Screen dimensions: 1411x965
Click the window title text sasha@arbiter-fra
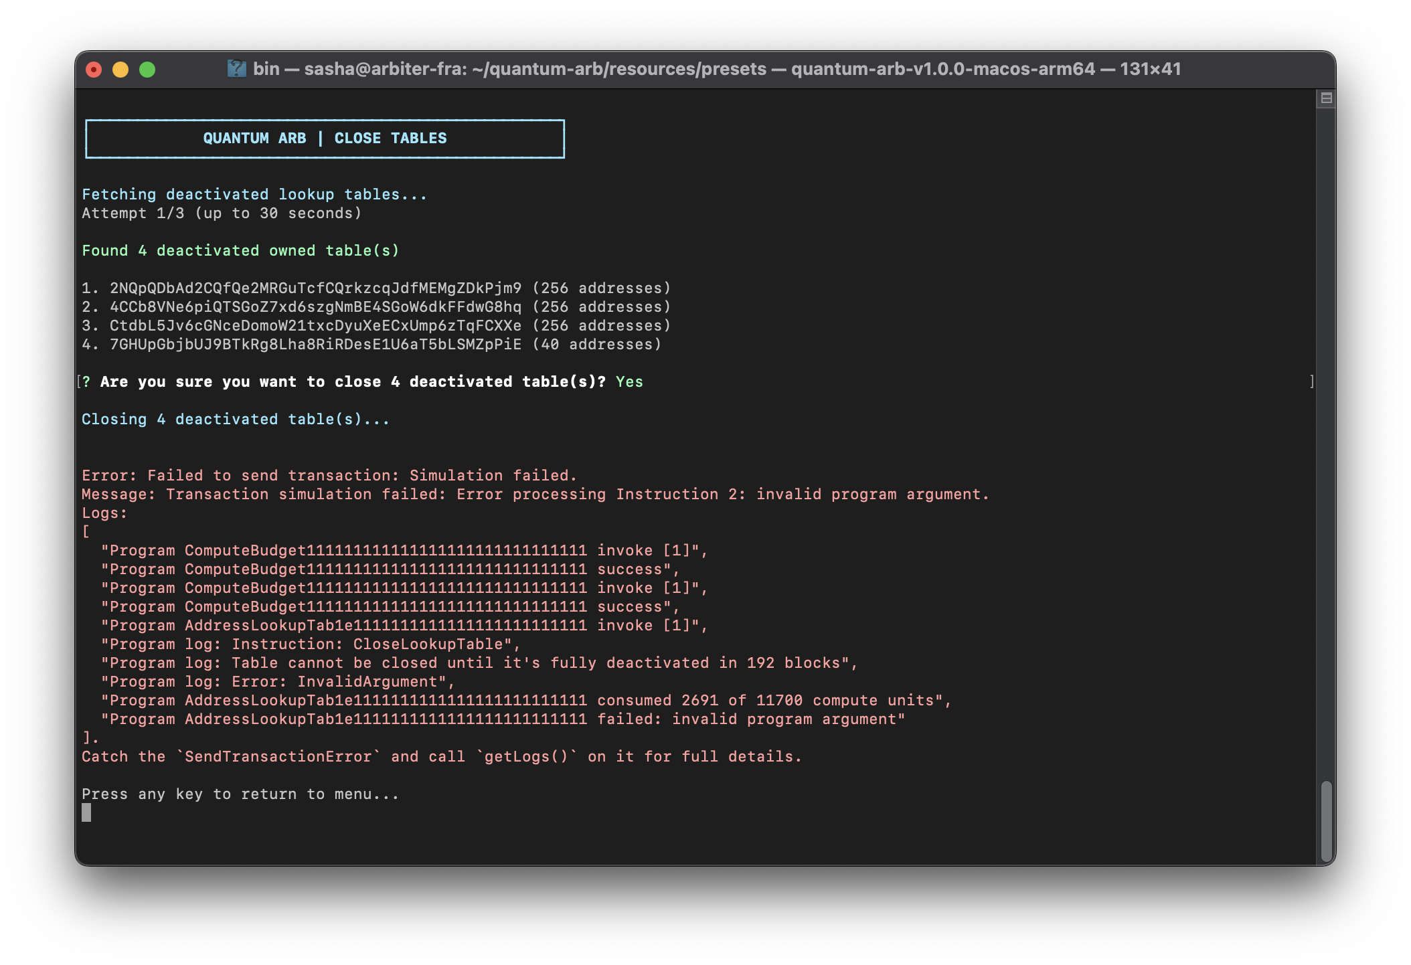pos(385,69)
